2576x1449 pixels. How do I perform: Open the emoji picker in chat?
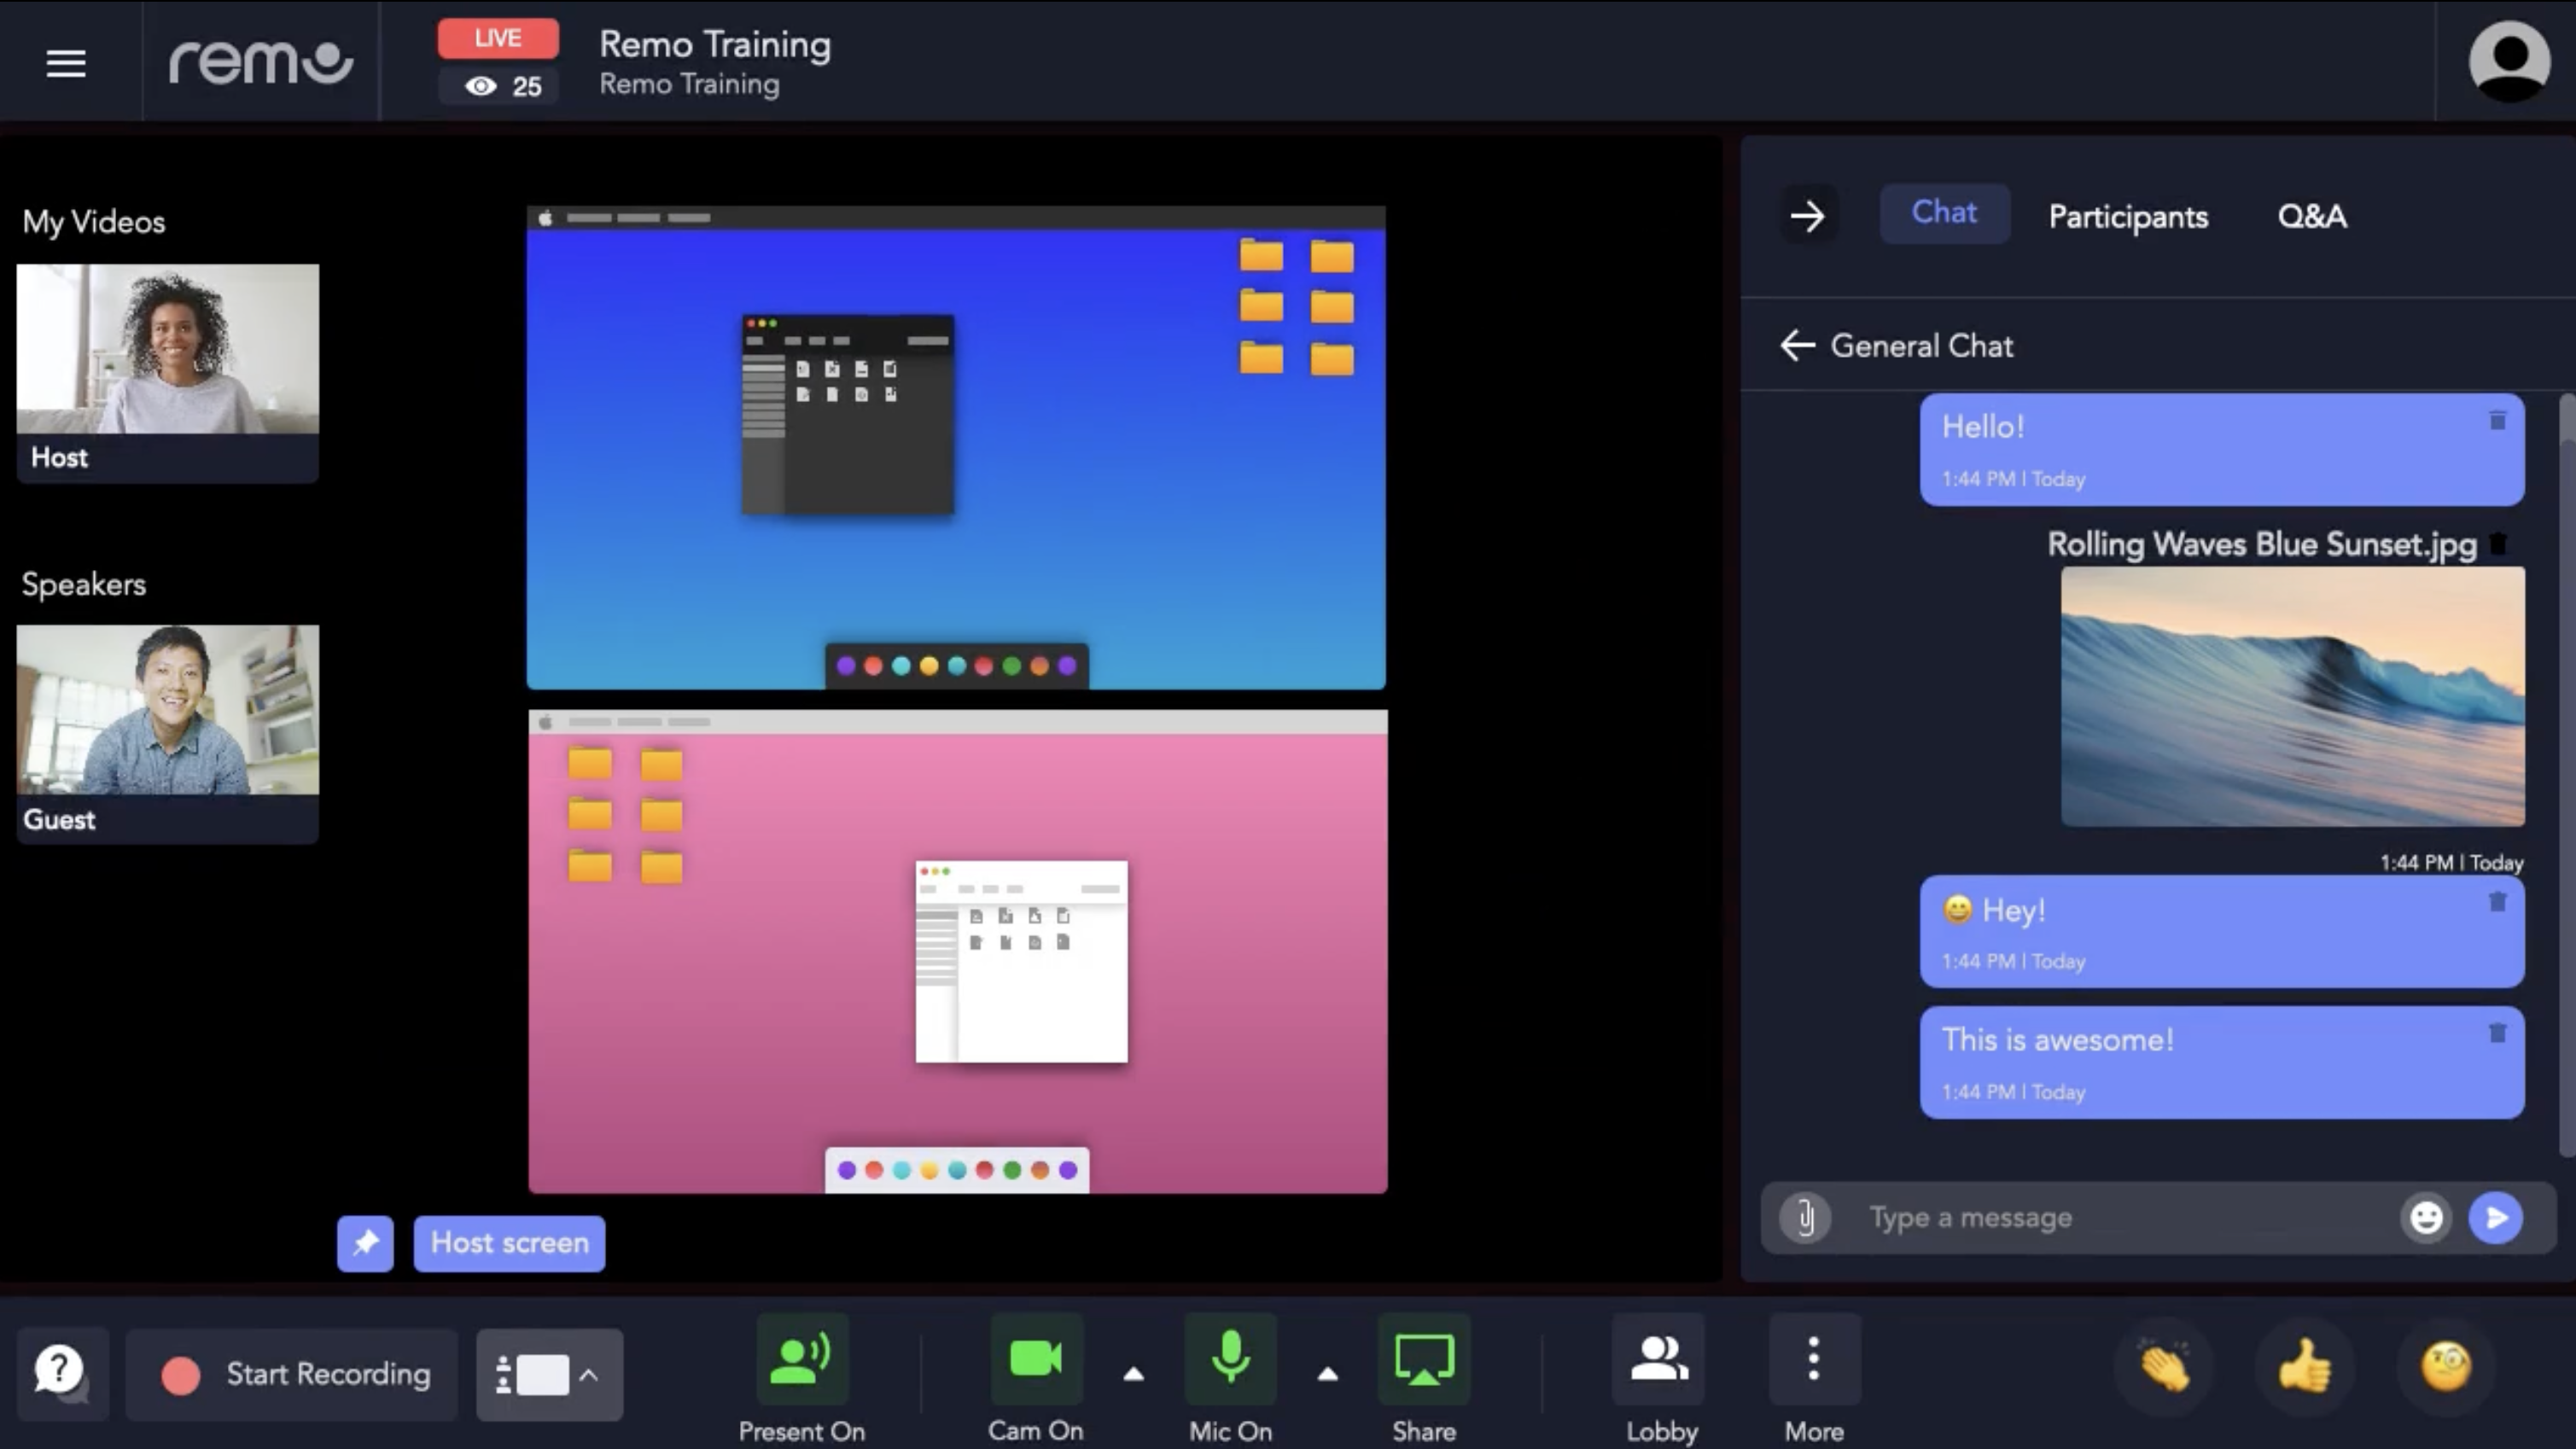coord(2427,1217)
